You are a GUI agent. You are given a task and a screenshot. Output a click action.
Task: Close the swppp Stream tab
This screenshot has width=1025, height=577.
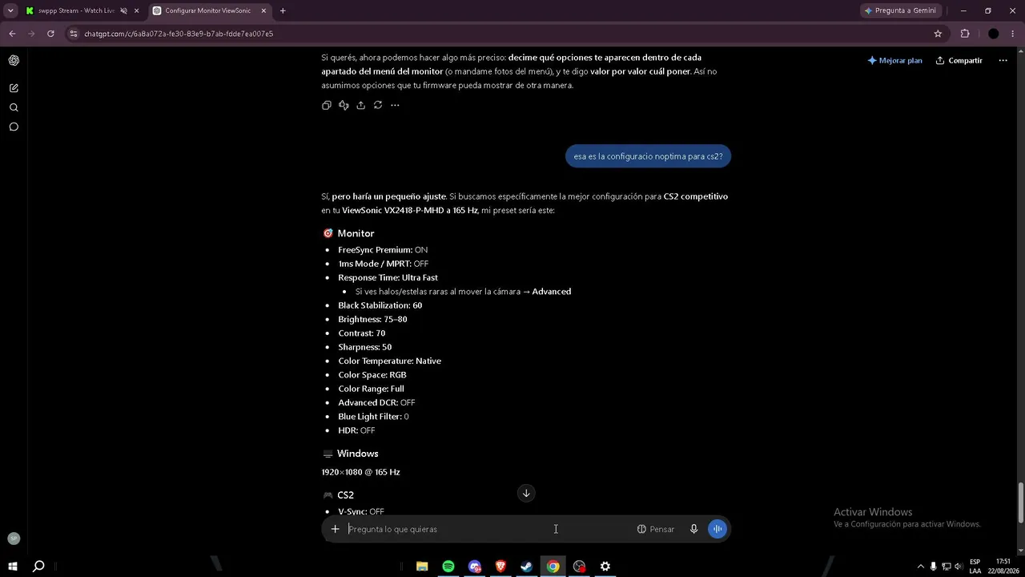(x=137, y=11)
